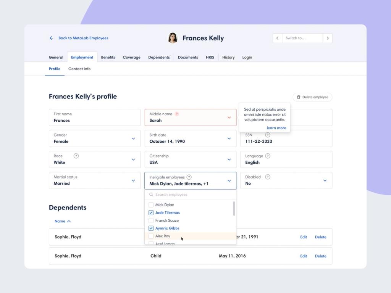Click the Language field
Viewport: 391px width, 293px height.
click(286, 159)
